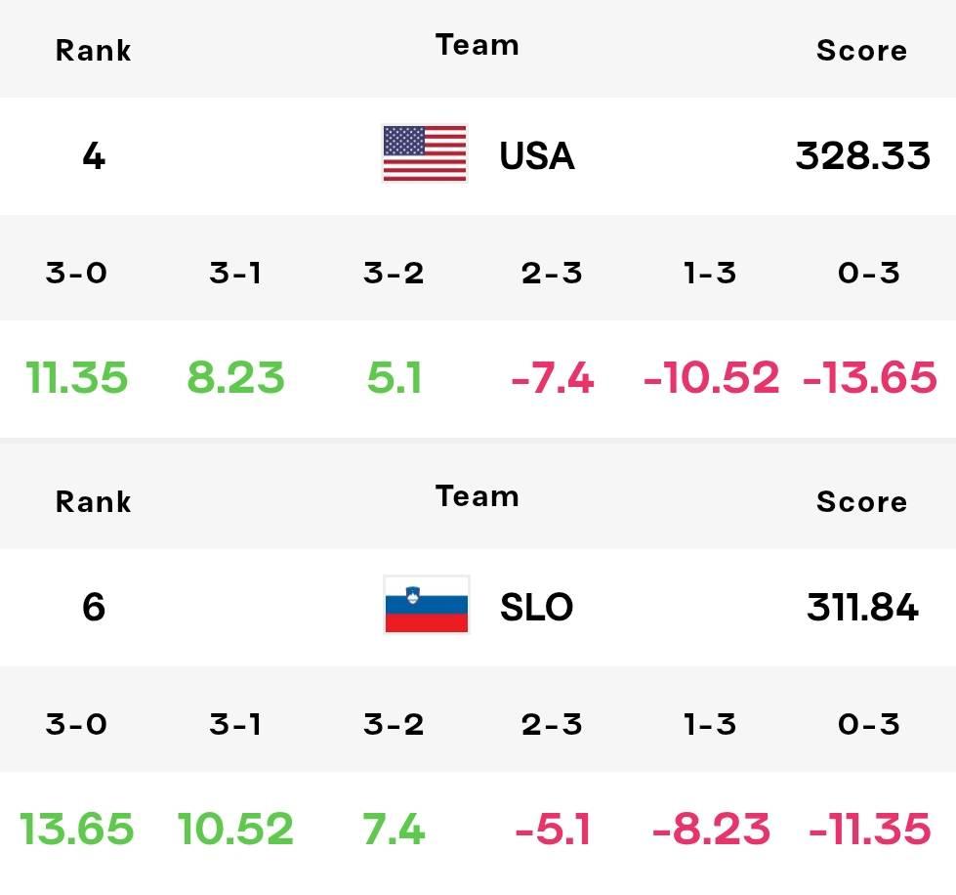Click USA 3-2 value 5.1
Screen dimensions: 956x895
(x=395, y=378)
